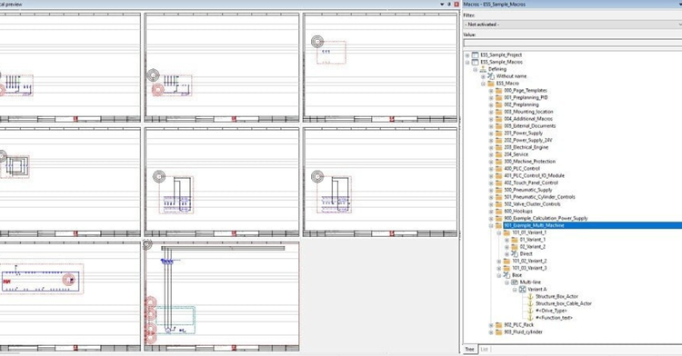The width and height of the screenshot is (682, 356).
Task: Click the folder icon of 000_Page_Templates
Action: pos(498,90)
